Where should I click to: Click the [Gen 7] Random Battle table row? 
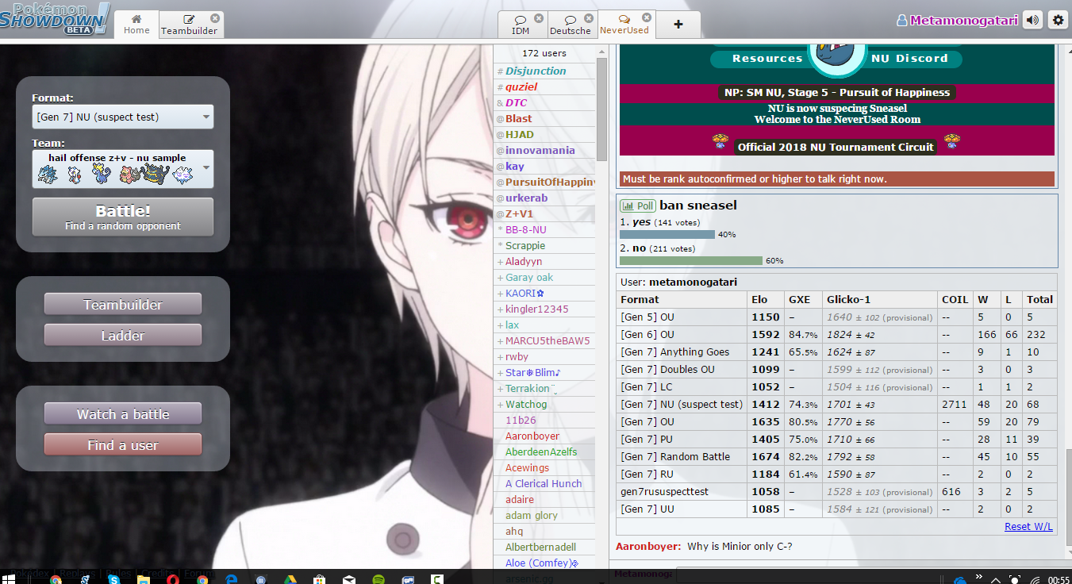tap(837, 456)
